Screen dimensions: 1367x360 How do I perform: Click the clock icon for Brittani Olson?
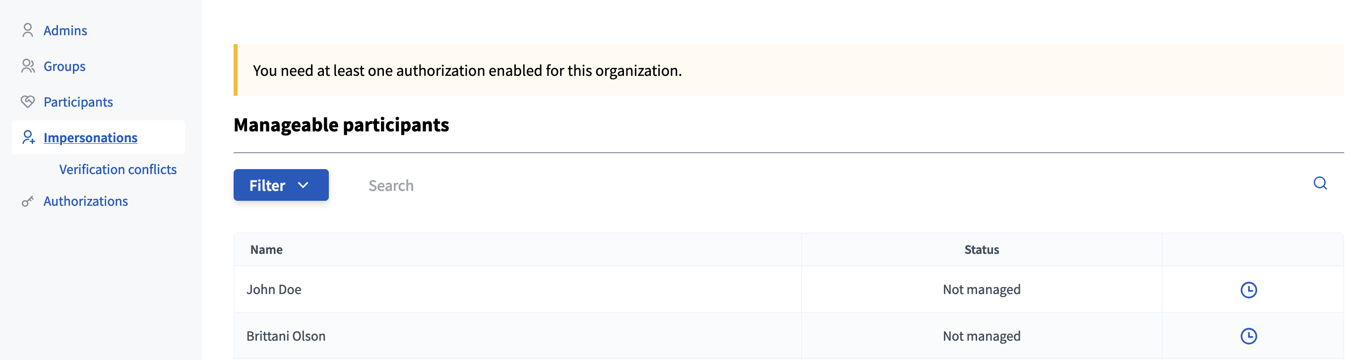[x=1248, y=336]
